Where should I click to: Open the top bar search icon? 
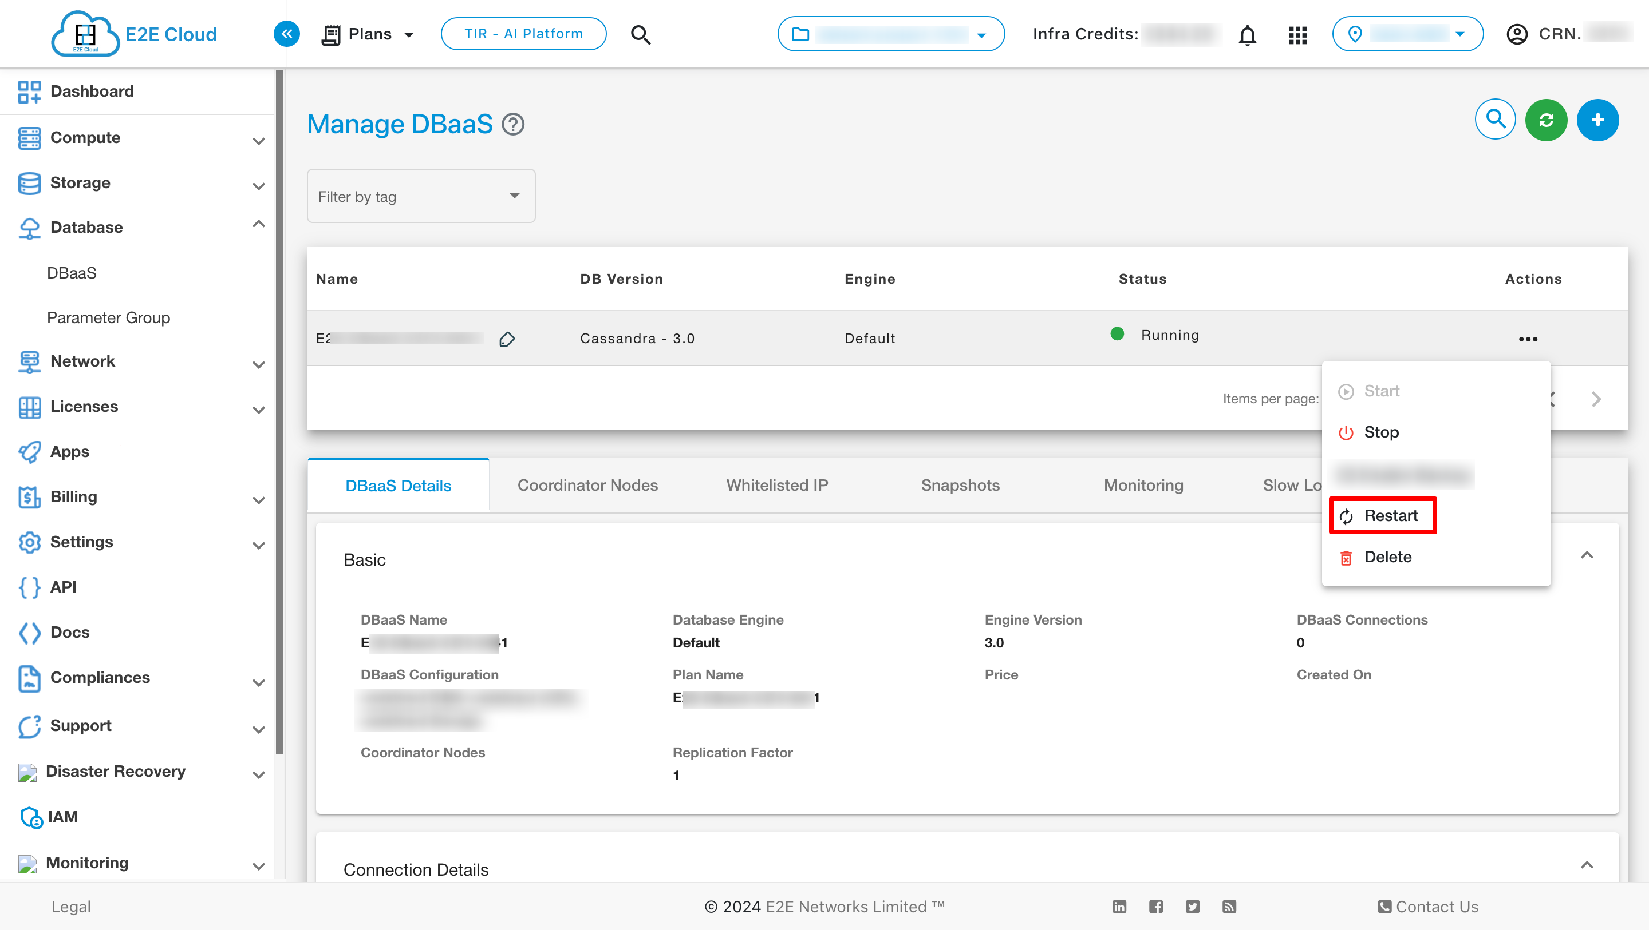[640, 34]
